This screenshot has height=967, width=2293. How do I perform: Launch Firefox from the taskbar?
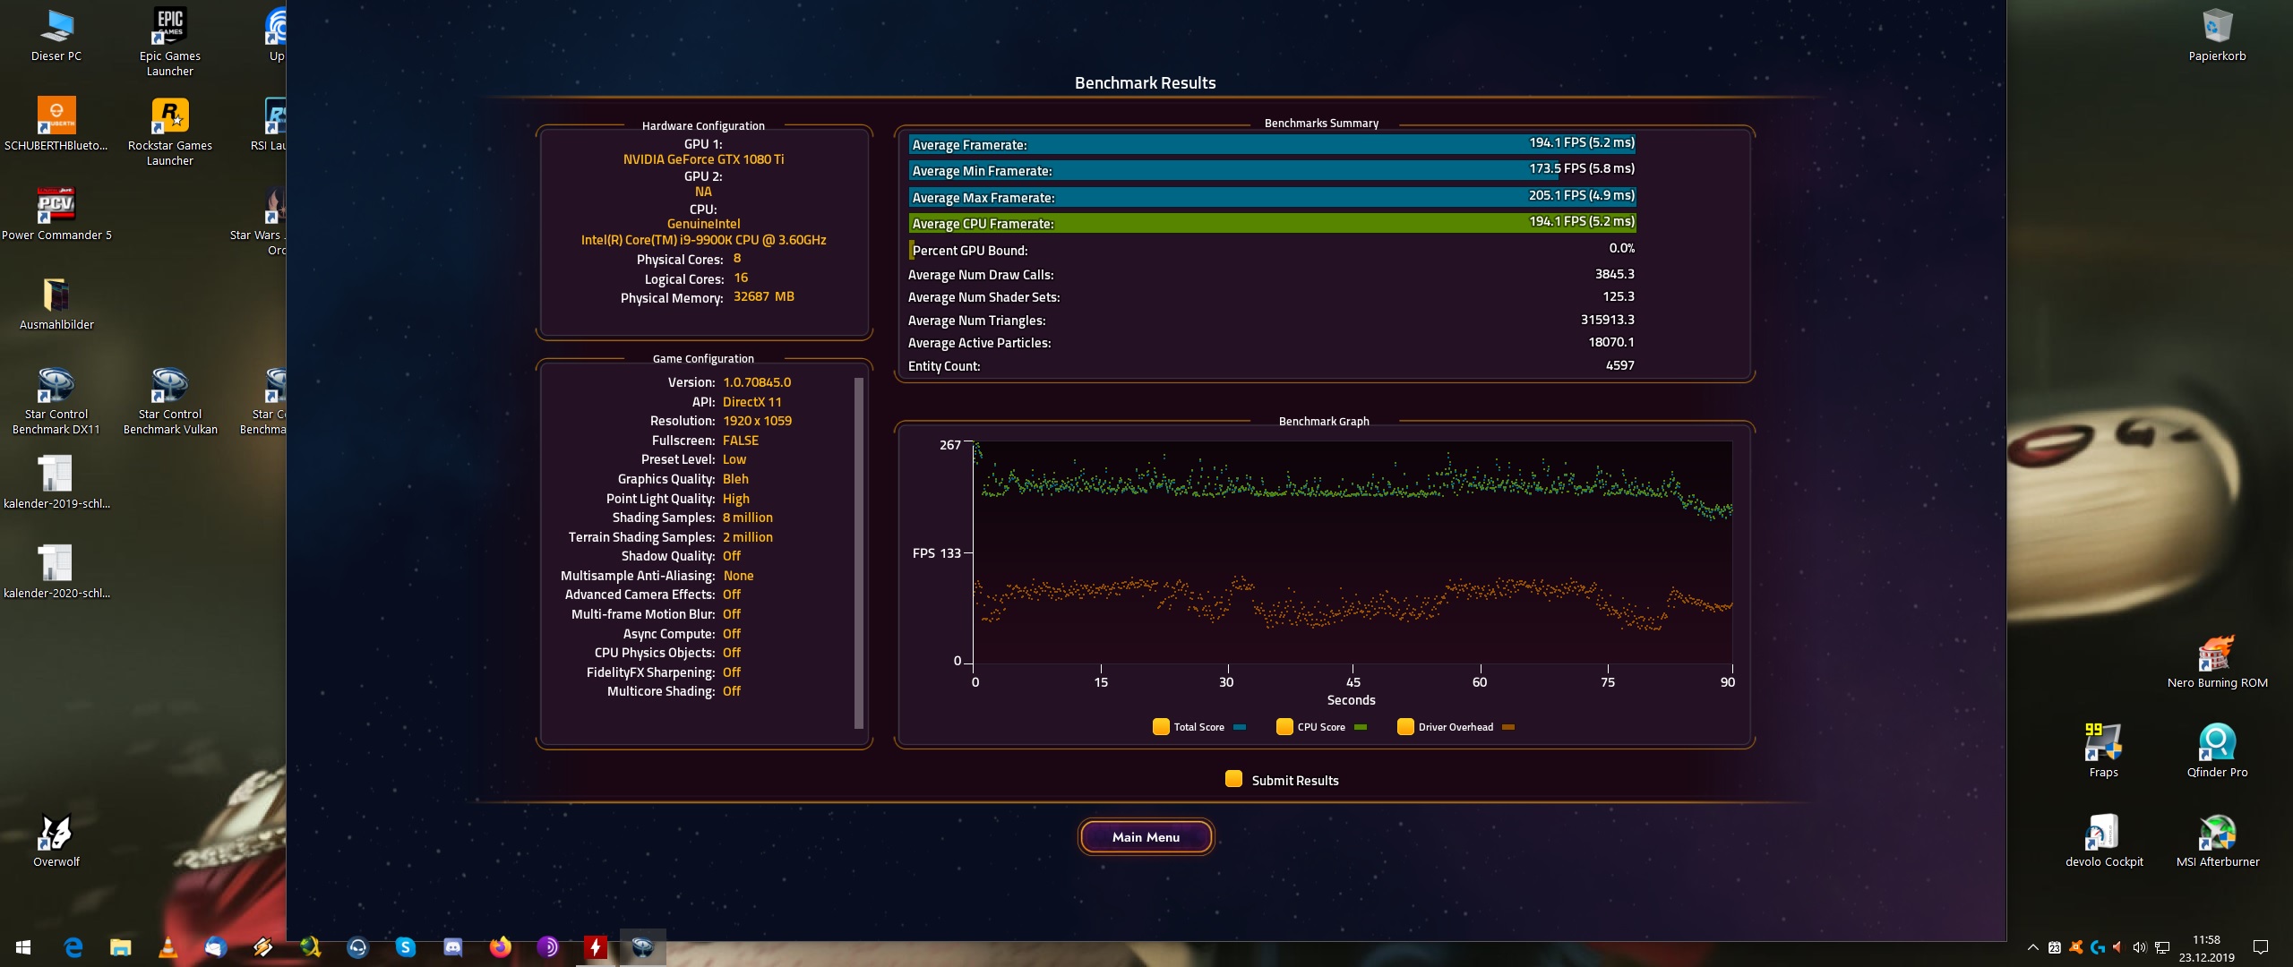(x=501, y=946)
